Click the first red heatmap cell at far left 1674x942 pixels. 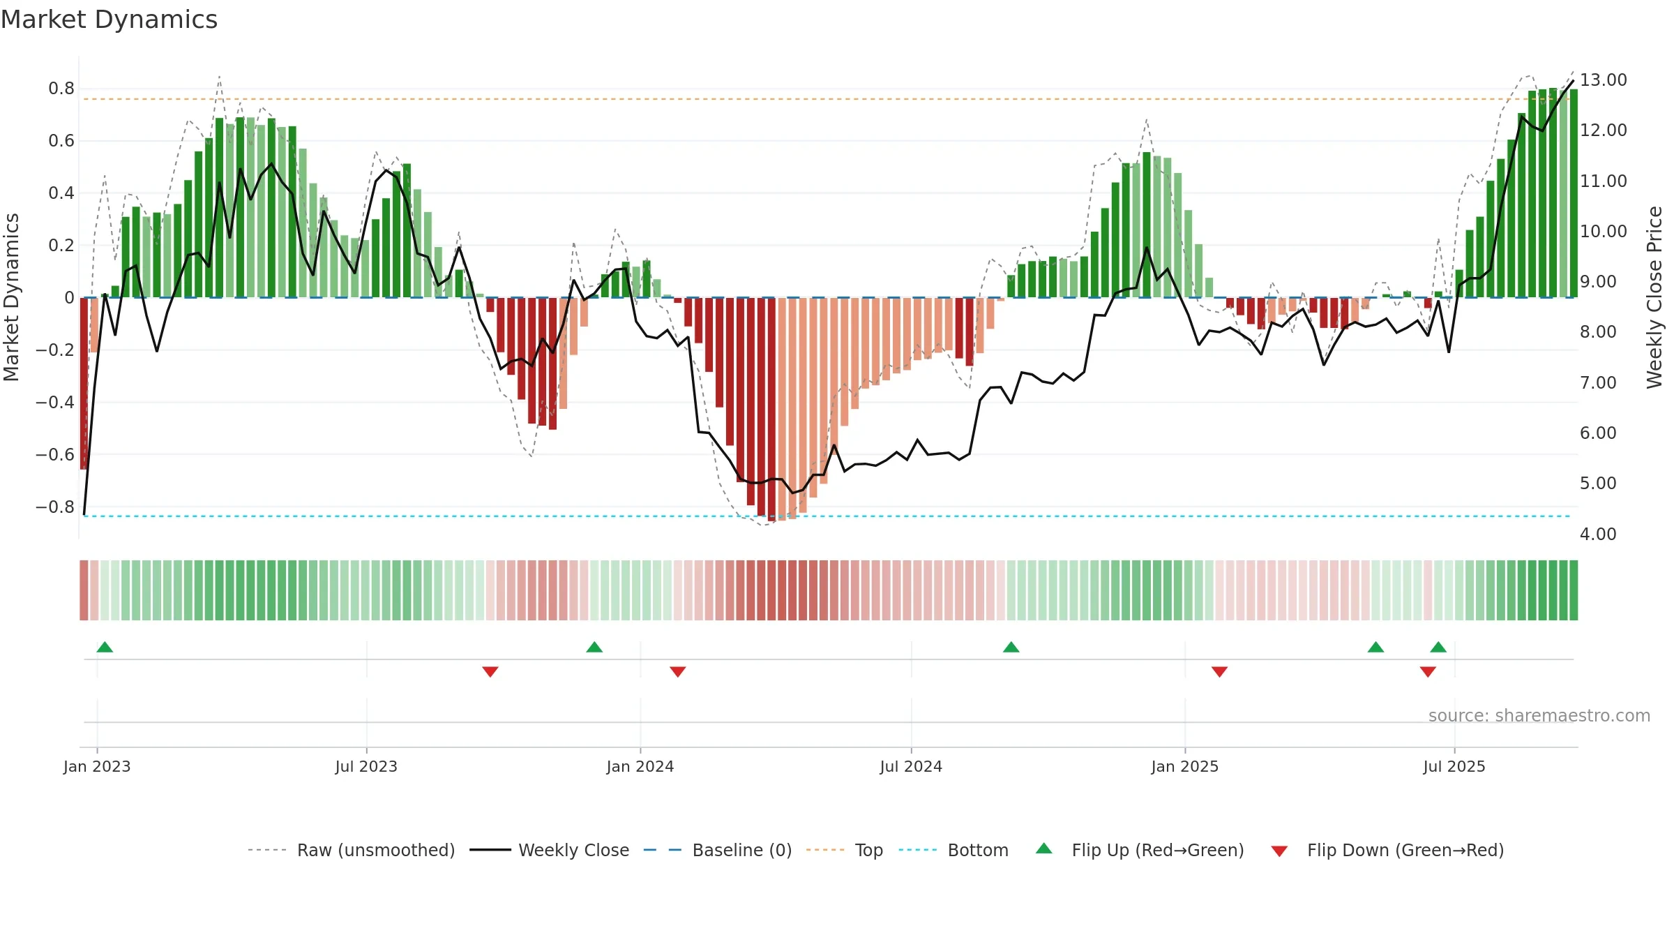coord(84,590)
